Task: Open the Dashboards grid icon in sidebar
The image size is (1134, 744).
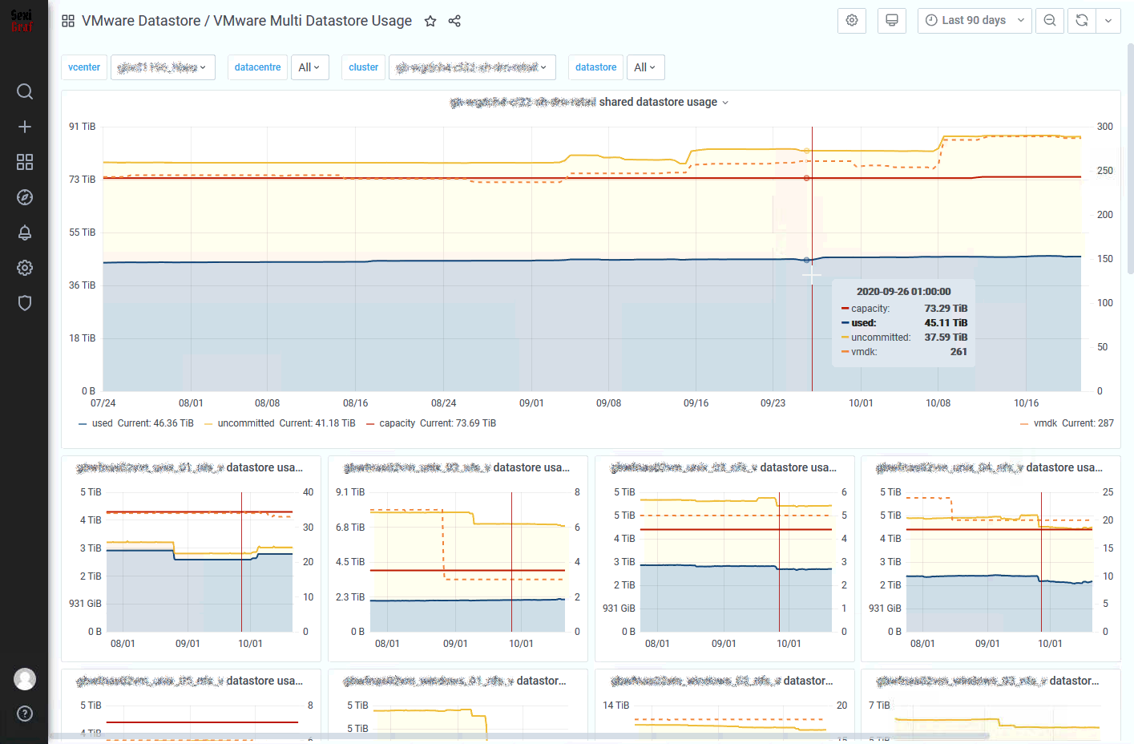Action: point(25,162)
